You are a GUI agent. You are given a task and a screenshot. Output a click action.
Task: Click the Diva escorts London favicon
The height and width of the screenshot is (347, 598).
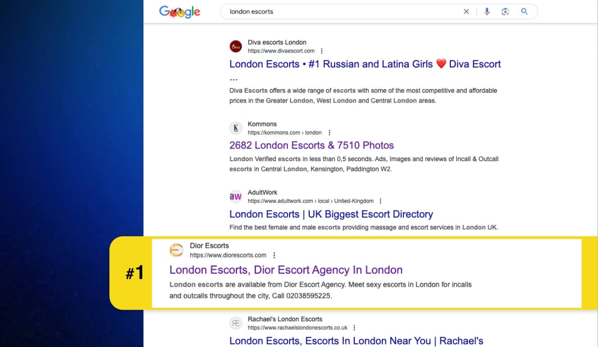point(236,47)
